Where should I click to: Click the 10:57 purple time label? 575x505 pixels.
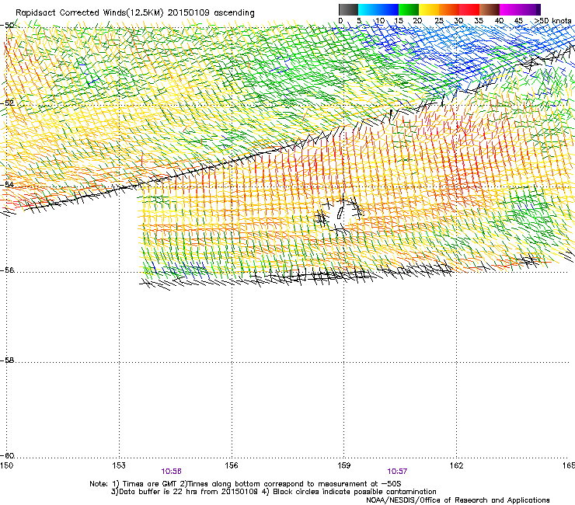point(397,472)
